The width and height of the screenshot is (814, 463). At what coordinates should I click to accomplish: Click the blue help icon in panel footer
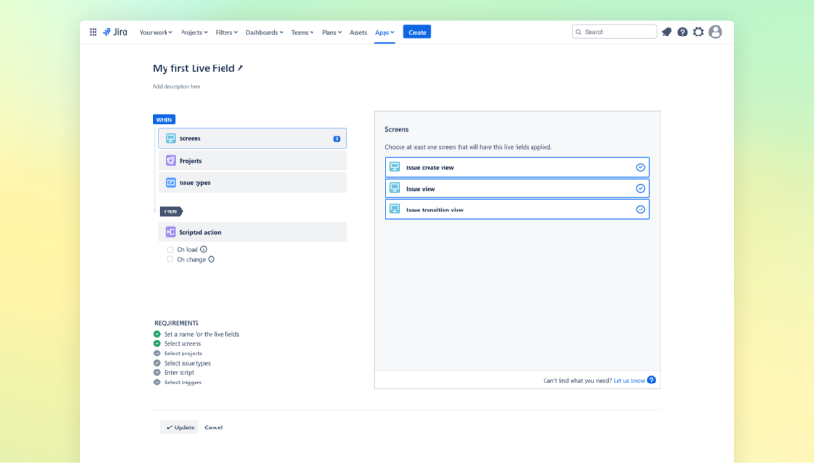[651, 381]
